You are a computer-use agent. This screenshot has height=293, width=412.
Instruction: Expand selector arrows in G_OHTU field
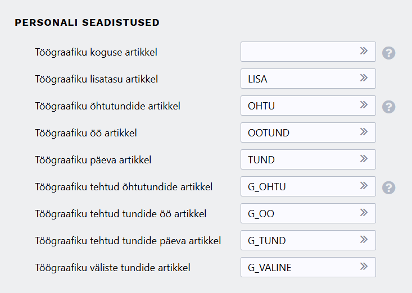364,186
